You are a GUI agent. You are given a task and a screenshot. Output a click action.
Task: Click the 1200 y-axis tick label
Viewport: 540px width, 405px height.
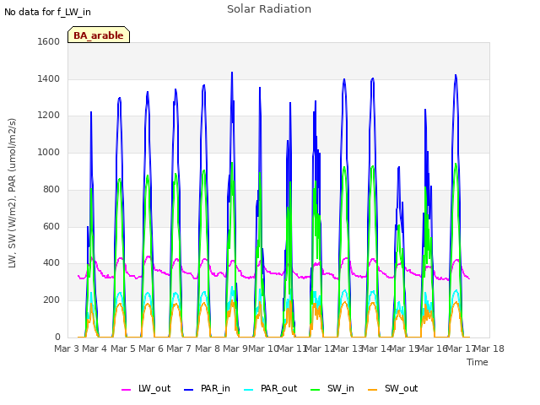tap(49, 116)
